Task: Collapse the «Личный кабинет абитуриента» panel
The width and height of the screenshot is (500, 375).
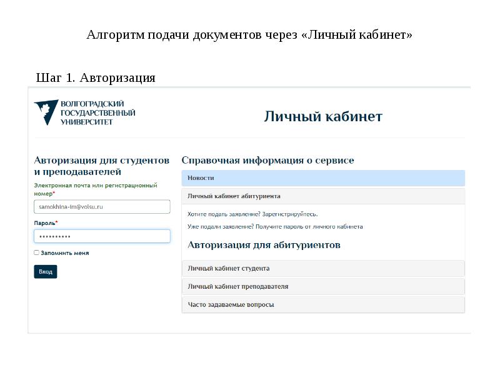Action: click(x=323, y=196)
